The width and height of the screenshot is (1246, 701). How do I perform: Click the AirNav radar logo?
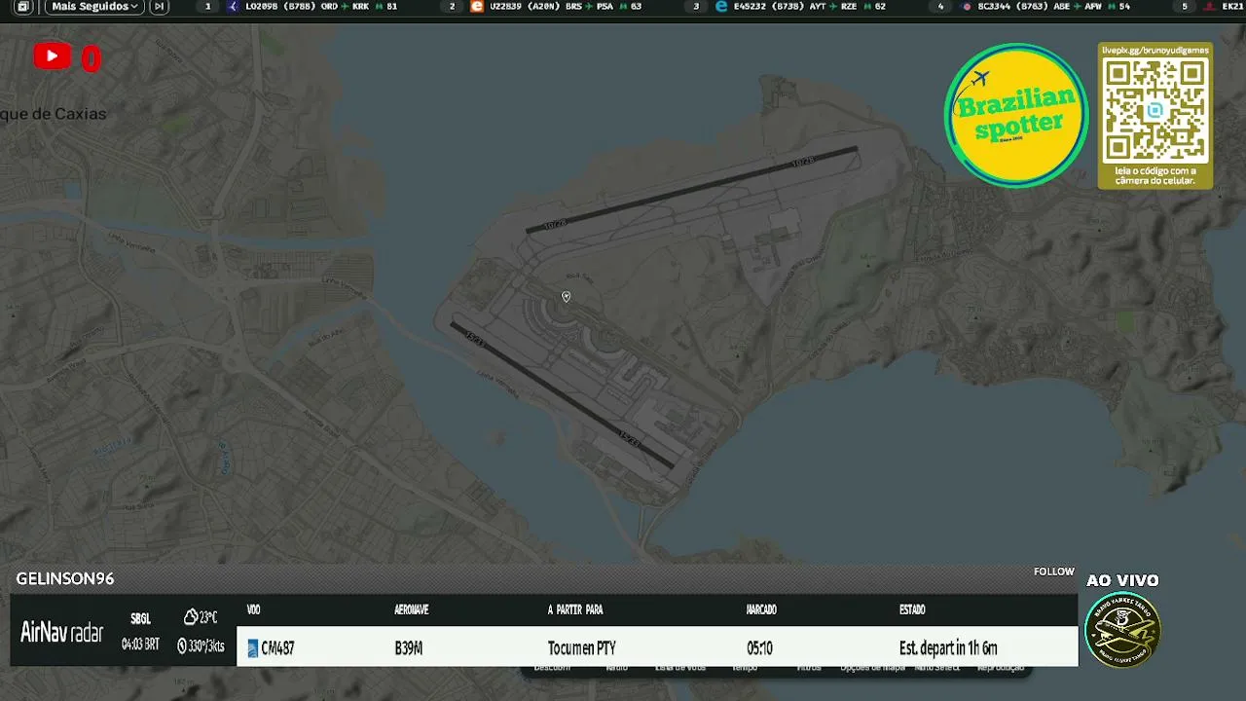(61, 633)
